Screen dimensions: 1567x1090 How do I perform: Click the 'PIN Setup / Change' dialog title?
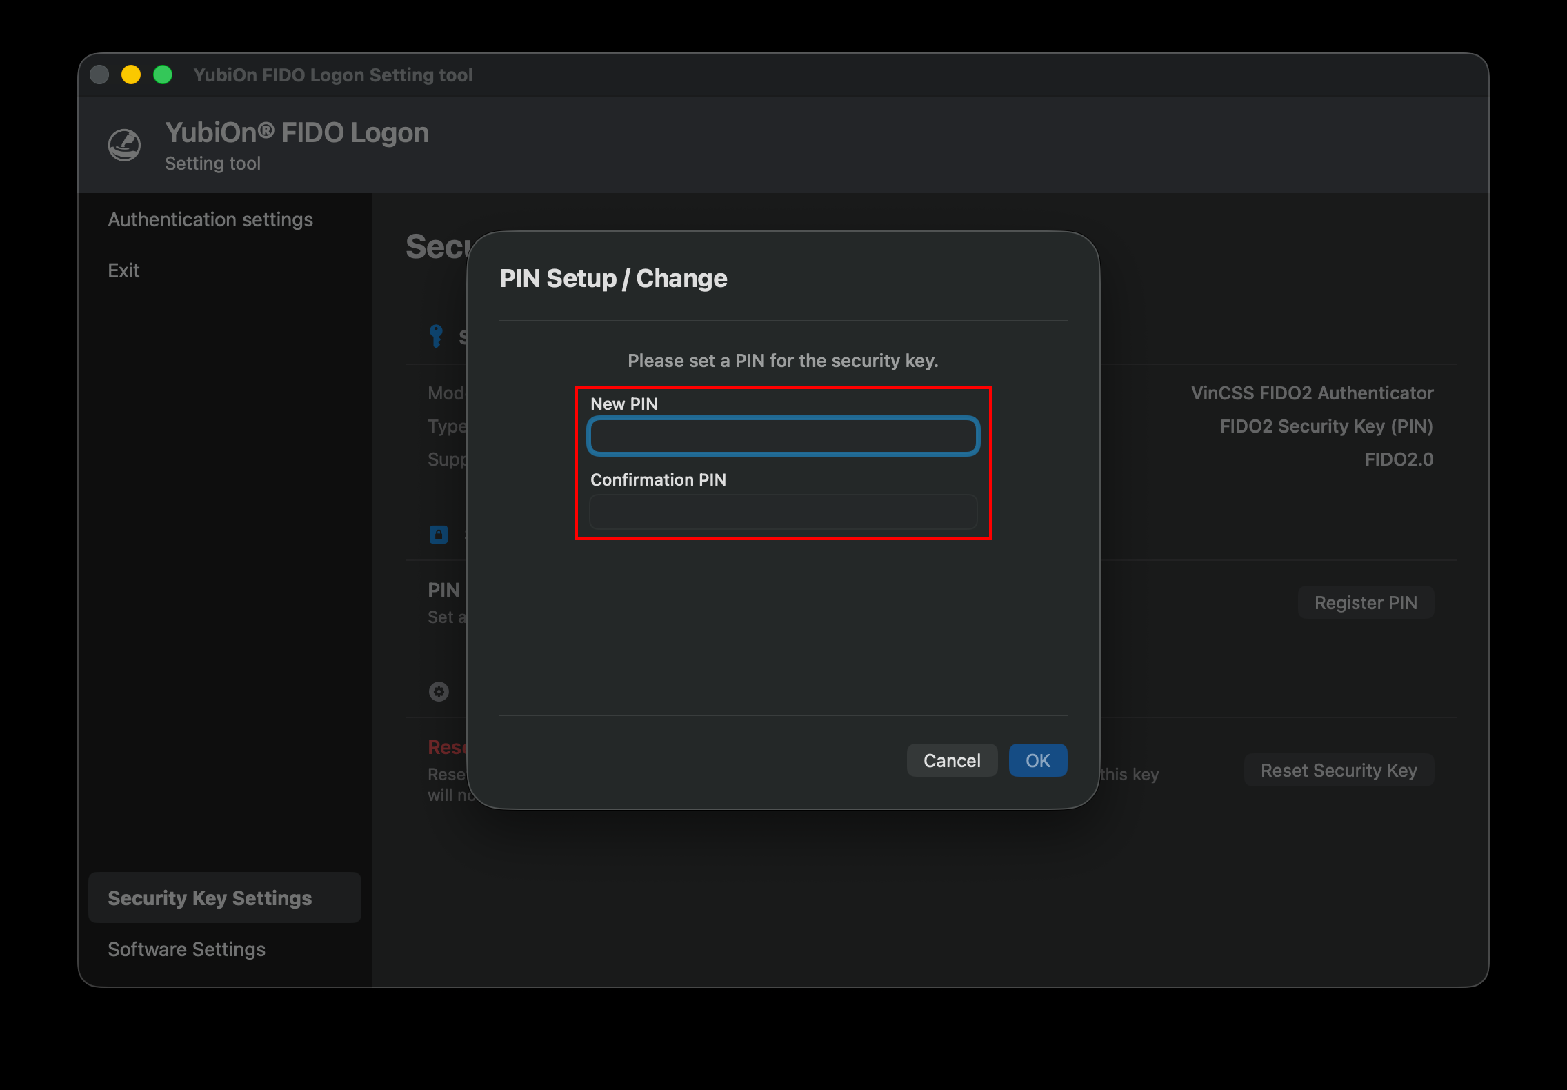click(x=613, y=278)
